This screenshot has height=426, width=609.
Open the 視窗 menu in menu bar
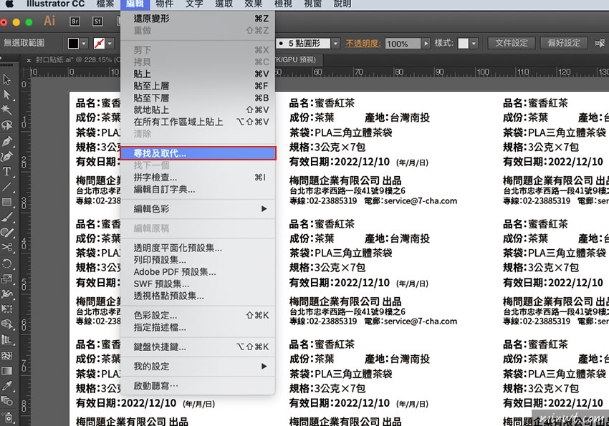click(312, 4)
